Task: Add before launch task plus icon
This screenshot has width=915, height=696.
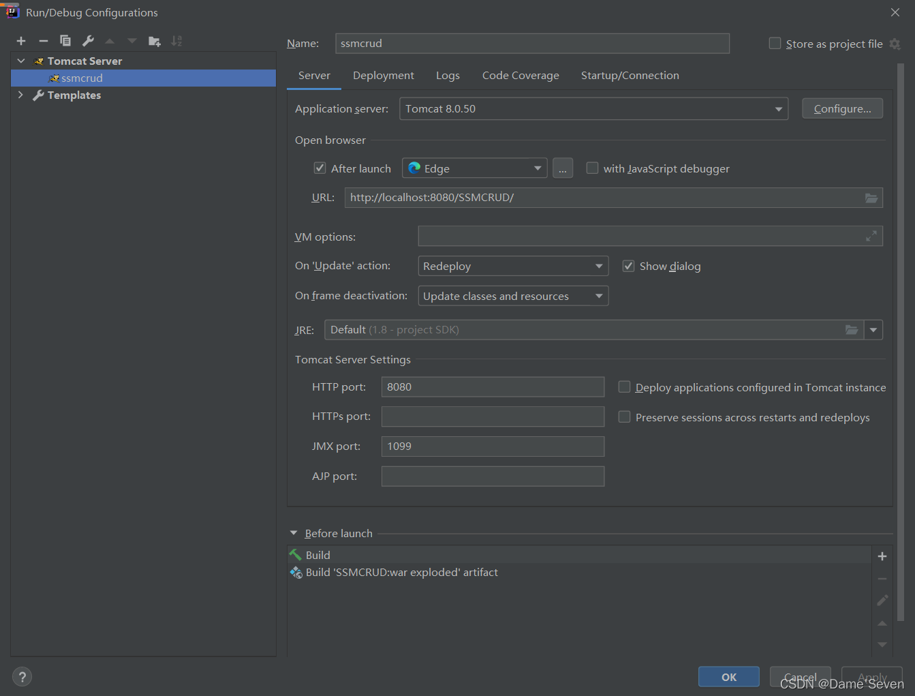Action: coord(882,556)
